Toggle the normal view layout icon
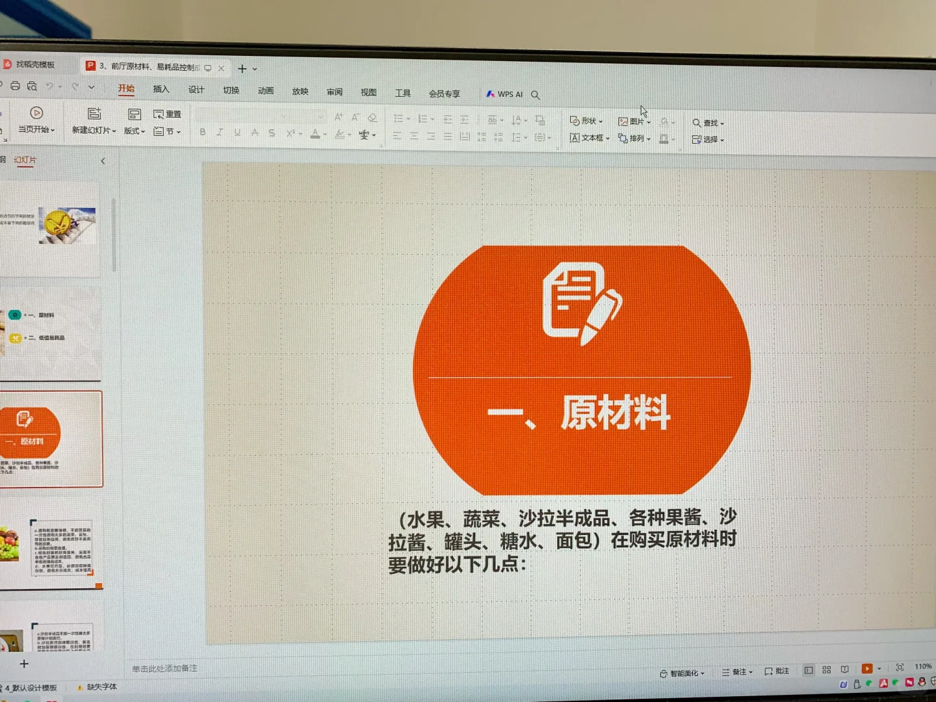Screen dimensions: 936x702 click(809, 669)
